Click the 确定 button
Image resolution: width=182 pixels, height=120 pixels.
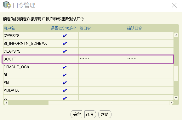pos(77,114)
